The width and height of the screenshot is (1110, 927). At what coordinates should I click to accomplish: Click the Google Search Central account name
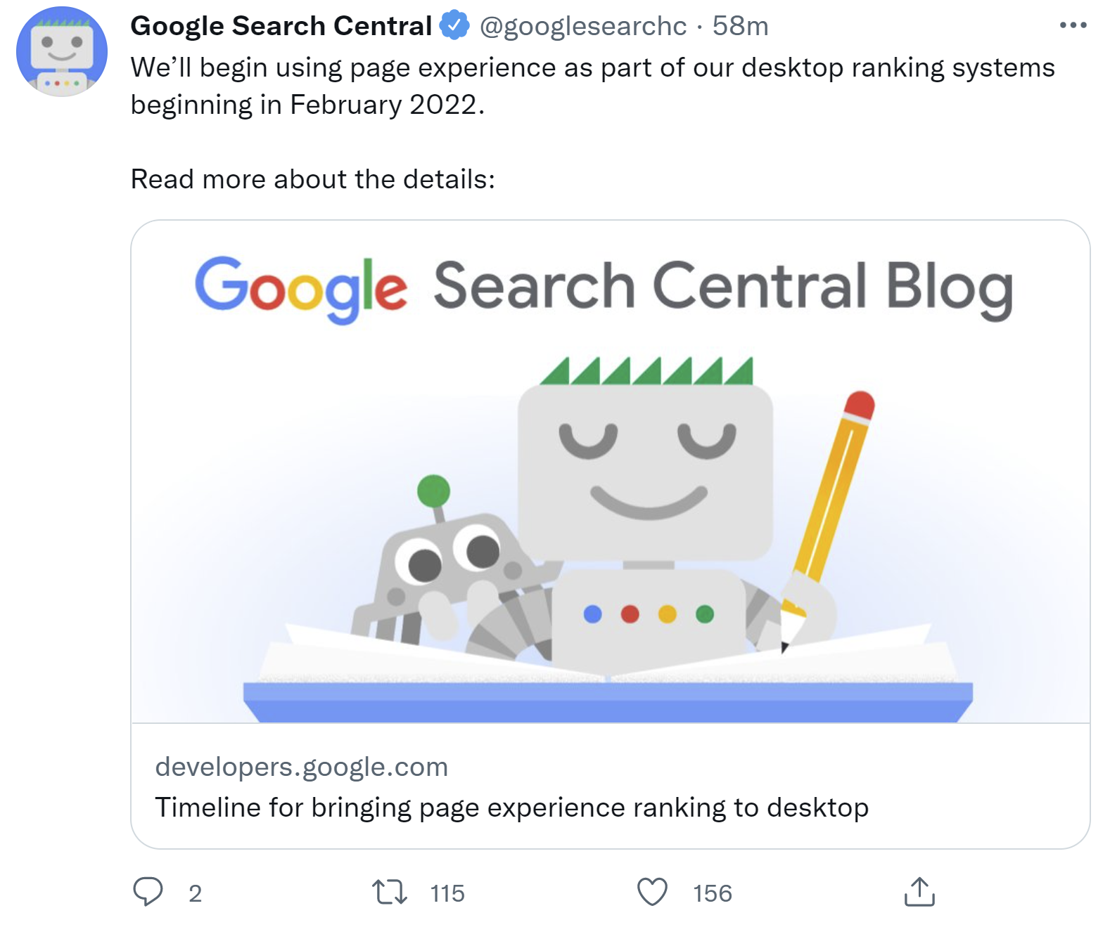[x=280, y=25]
